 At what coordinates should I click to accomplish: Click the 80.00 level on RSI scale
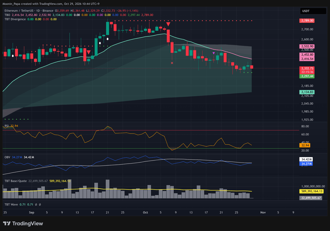305,126
